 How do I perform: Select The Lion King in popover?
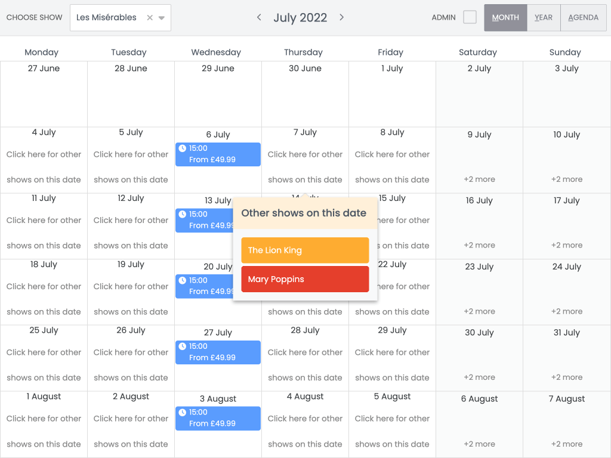click(x=305, y=250)
